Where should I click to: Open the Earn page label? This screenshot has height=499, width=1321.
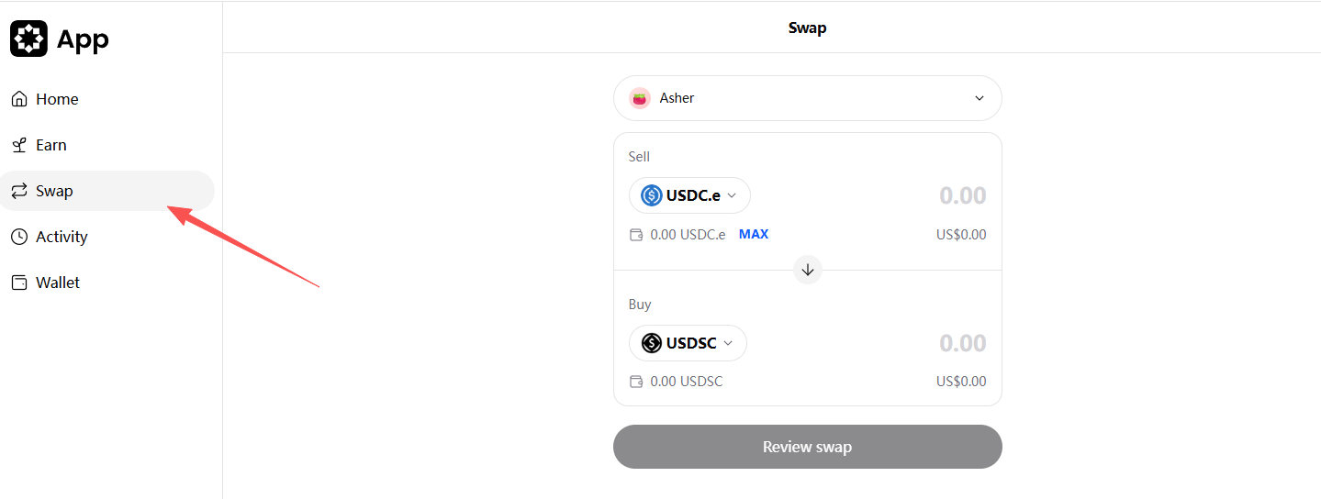coord(51,145)
